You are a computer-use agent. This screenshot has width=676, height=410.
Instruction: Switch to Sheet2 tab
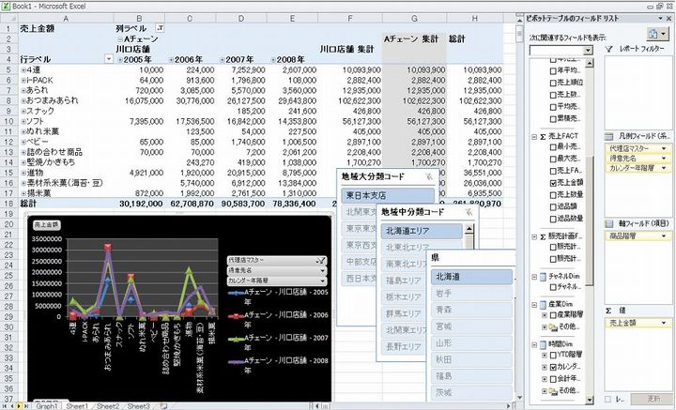pos(108,406)
